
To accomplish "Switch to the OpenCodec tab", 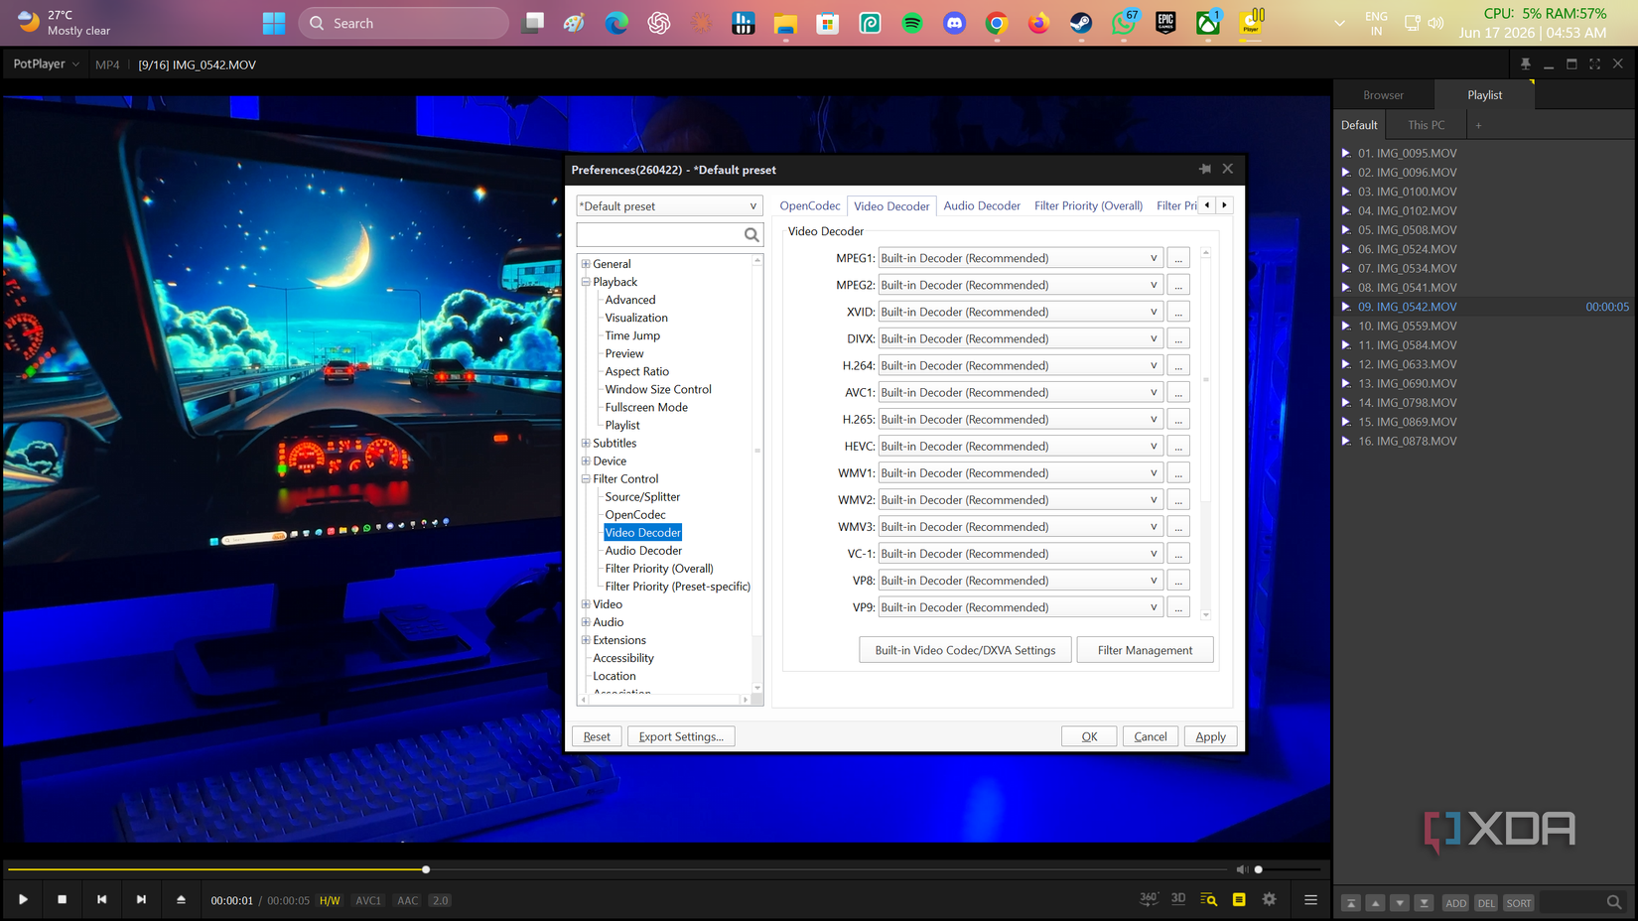I will [x=809, y=205].
